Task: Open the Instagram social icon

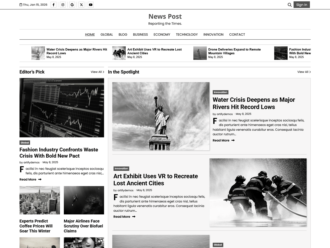Action: point(63,4)
